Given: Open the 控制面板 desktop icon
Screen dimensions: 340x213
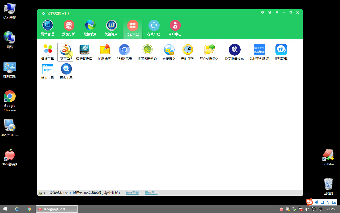Looking at the screenshot, I should point(10,70).
